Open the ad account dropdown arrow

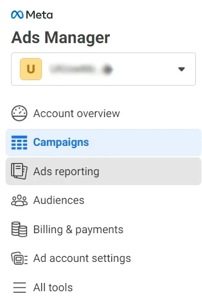point(182,69)
